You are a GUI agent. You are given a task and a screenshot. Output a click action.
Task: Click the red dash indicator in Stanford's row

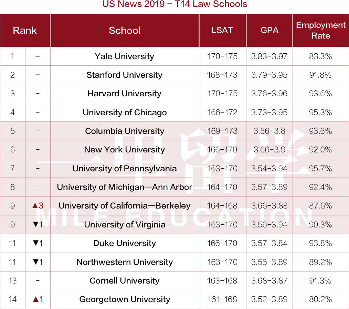tap(38, 75)
